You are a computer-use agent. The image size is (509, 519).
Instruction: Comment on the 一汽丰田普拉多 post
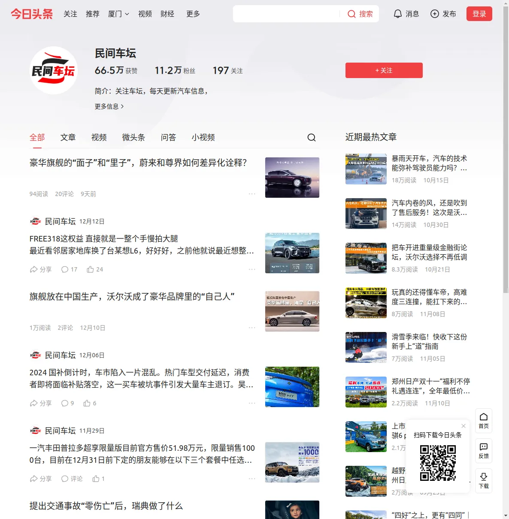(72, 479)
